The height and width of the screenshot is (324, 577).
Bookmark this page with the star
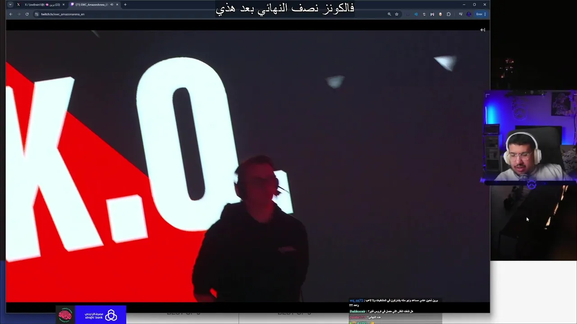point(397,14)
